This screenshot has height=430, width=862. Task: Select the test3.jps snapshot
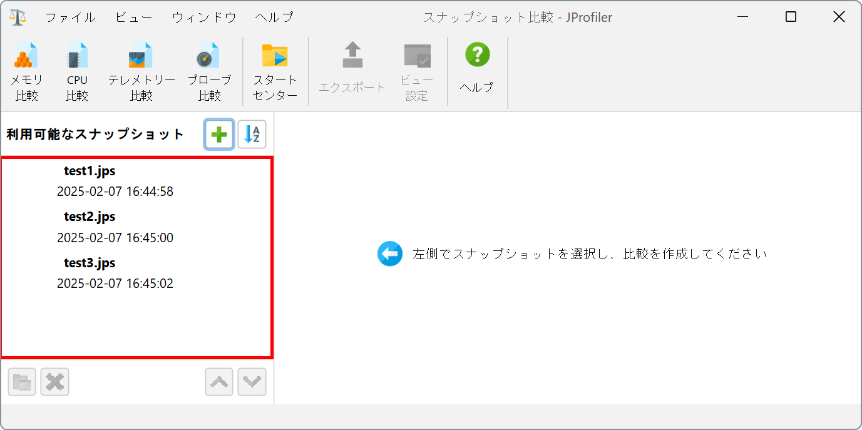[x=90, y=263]
